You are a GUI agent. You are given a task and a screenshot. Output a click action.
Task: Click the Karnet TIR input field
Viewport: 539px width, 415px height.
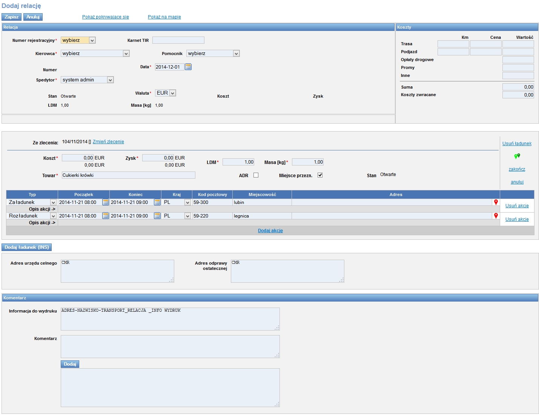[x=178, y=40]
